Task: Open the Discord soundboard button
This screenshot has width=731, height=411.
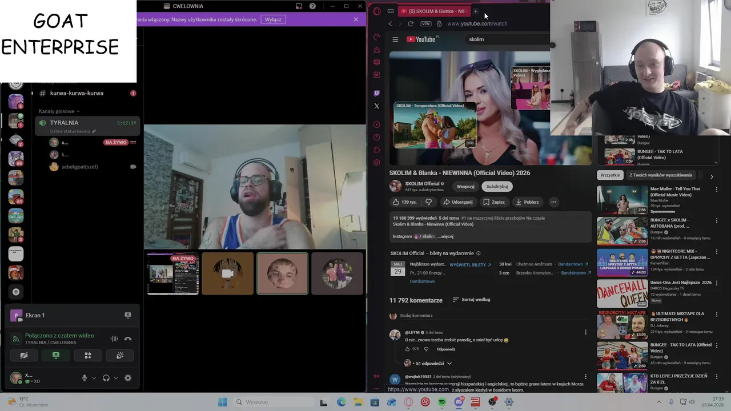Action: point(120,355)
